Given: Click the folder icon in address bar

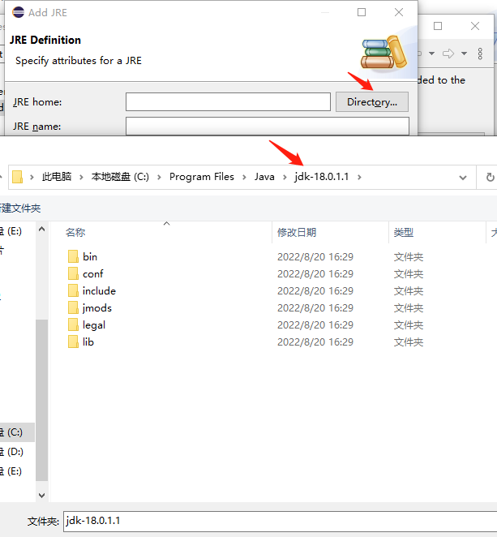Looking at the screenshot, I should tap(18, 177).
